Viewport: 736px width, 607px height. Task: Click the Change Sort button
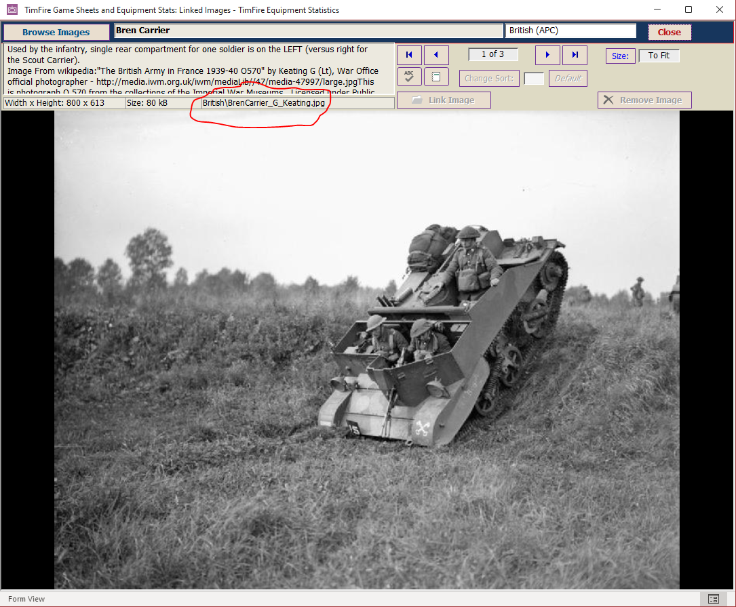(x=489, y=79)
